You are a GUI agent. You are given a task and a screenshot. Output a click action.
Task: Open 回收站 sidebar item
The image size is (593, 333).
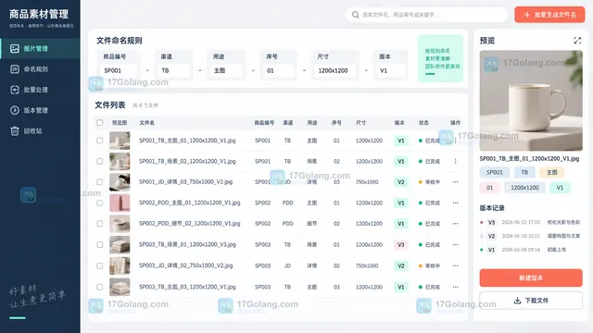pyautogui.click(x=40, y=131)
